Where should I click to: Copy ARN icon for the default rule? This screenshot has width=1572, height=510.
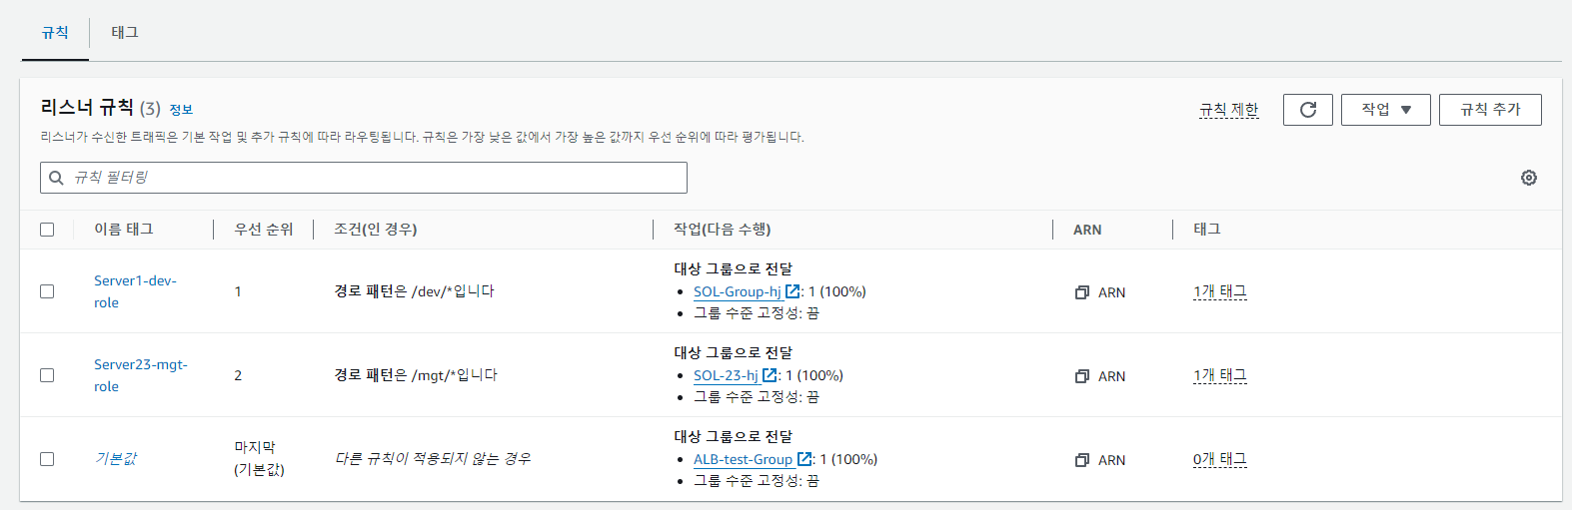[x=1081, y=460]
